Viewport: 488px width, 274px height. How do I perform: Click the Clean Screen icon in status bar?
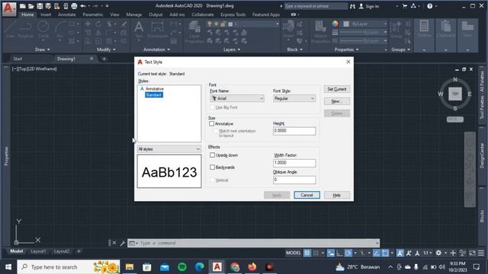click(472, 253)
